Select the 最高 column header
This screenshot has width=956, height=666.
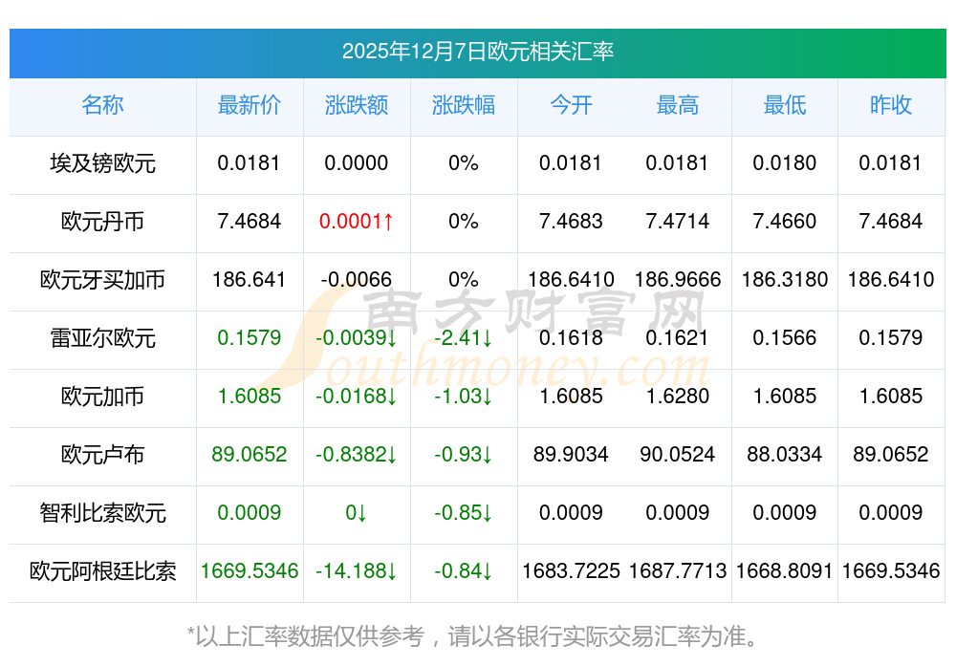click(x=678, y=105)
